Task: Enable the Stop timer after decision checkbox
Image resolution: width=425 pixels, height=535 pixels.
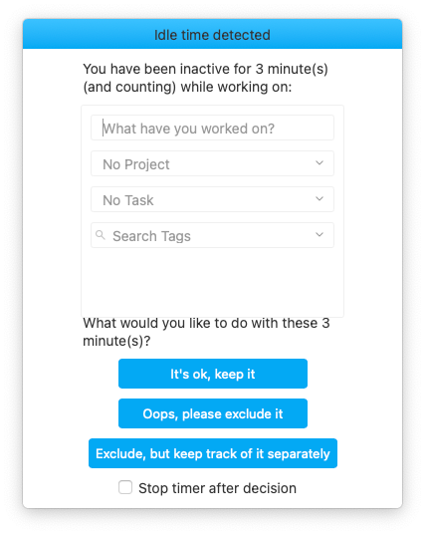Action: (125, 487)
